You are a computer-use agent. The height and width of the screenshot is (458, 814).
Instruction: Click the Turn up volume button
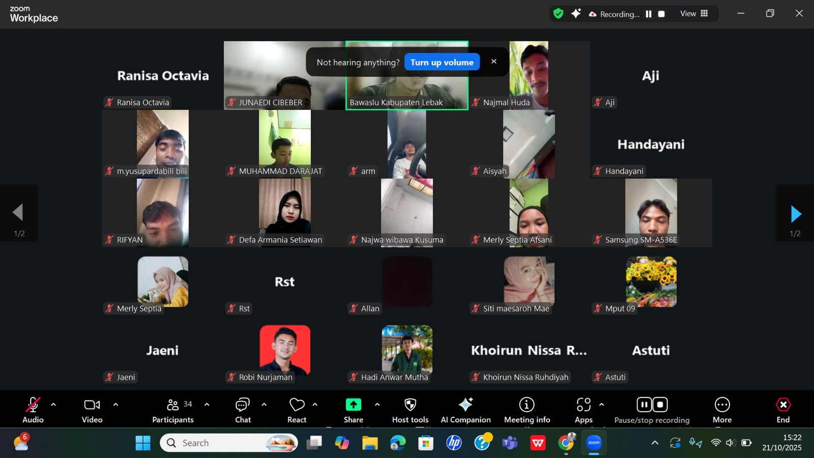[x=442, y=62]
